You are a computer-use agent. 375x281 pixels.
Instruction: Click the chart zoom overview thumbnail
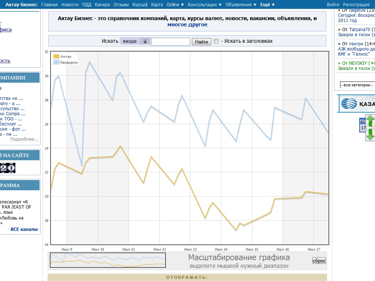tap(108, 260)
